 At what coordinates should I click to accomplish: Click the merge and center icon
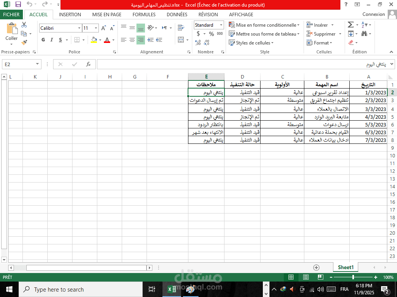click(181, 40)
